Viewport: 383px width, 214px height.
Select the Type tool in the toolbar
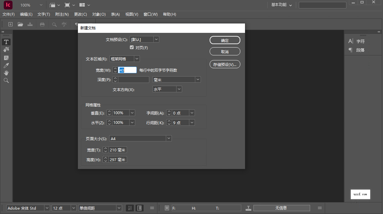point(6,42)
